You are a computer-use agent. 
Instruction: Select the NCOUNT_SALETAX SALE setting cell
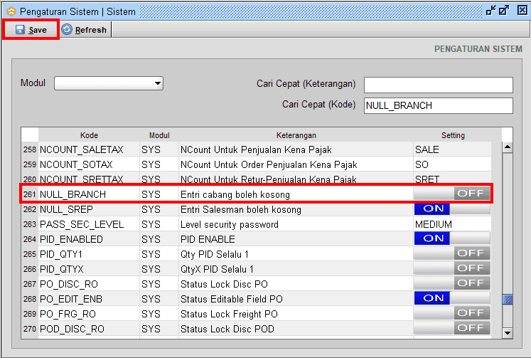coord(452,149)
